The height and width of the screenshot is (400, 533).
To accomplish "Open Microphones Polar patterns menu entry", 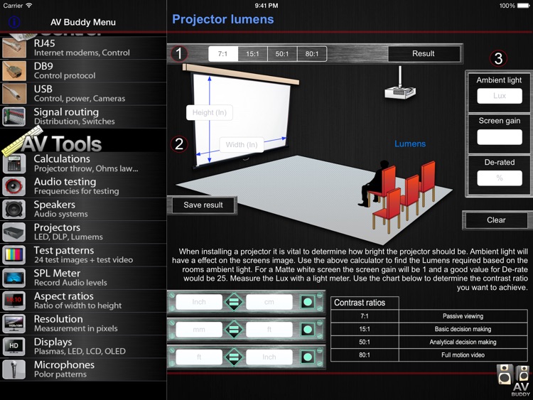I will click(83, 369).
